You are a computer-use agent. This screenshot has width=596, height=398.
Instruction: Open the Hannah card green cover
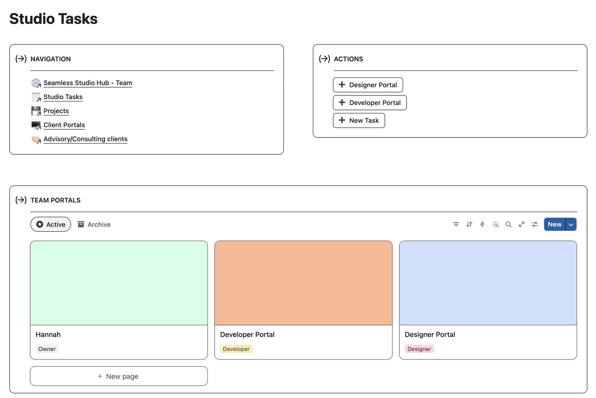[119, 283]
